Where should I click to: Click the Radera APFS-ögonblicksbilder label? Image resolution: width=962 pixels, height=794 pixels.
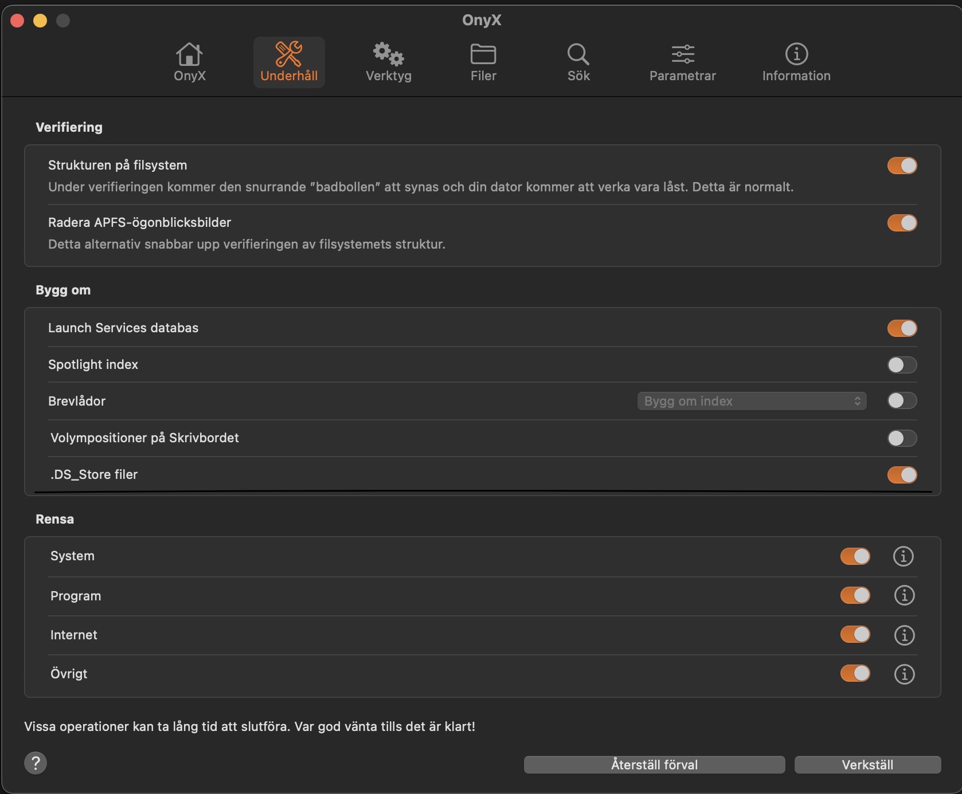coord(139,222)
